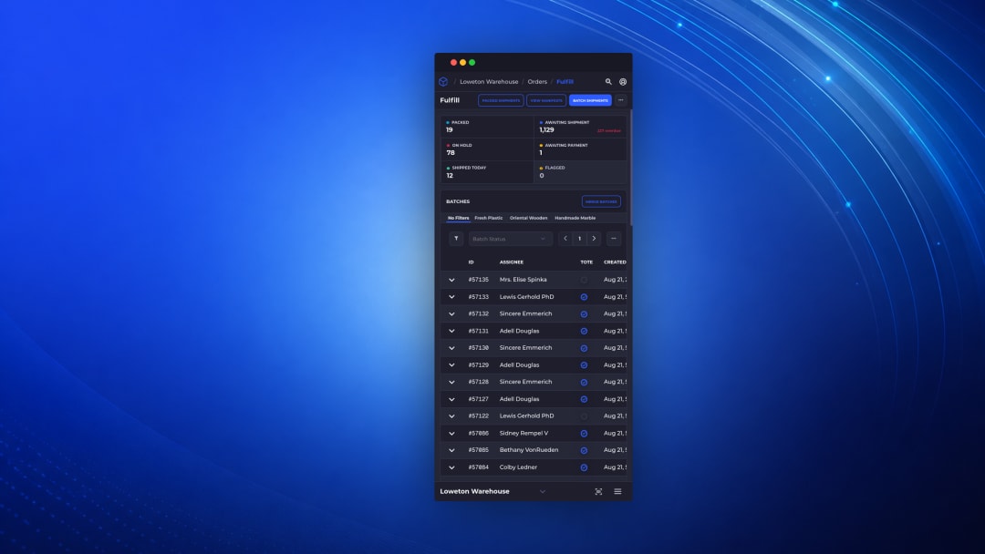
Task: Open the Orders breadcrumb link
Action: pyautogui.click(x=537, y=82)
